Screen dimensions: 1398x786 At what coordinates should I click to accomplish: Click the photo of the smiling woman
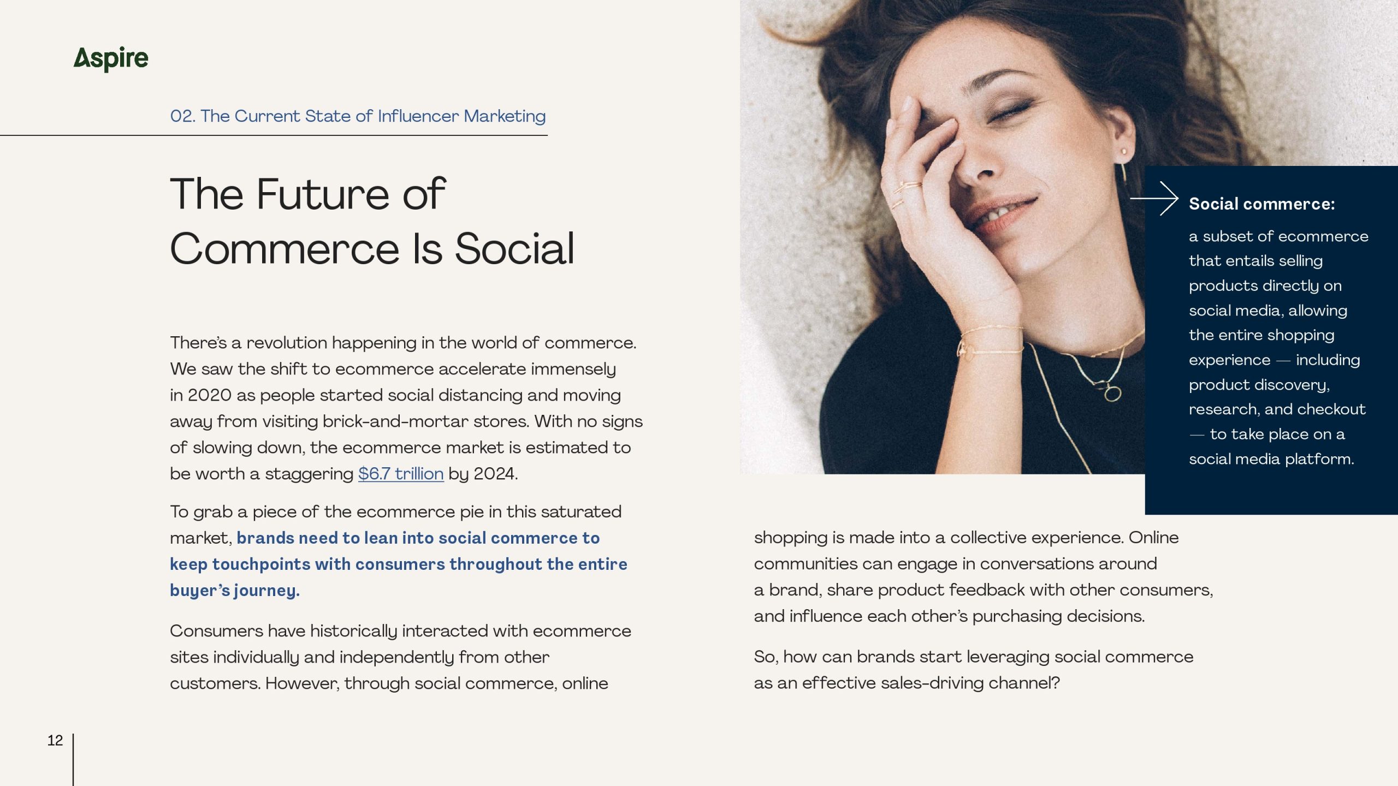point(939,235)
